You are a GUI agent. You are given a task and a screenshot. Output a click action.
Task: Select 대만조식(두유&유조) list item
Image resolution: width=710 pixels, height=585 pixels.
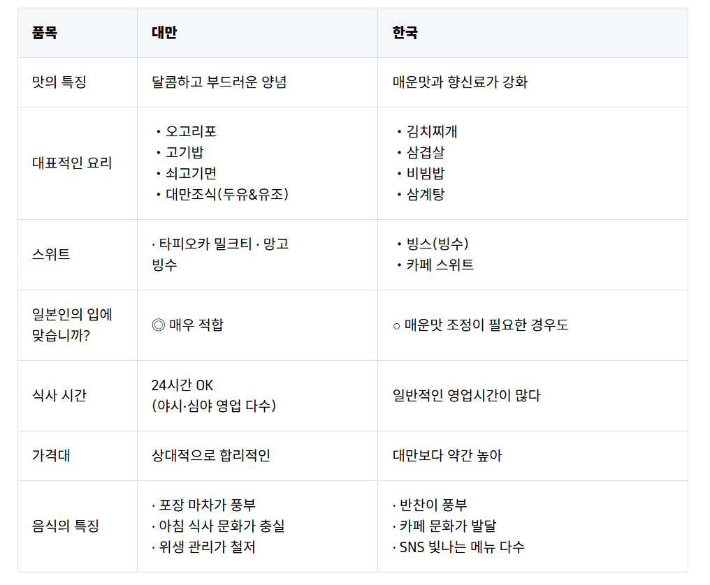tap(226, 195)
